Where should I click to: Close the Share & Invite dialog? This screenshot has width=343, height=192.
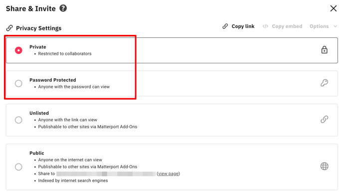pos(334,8)
